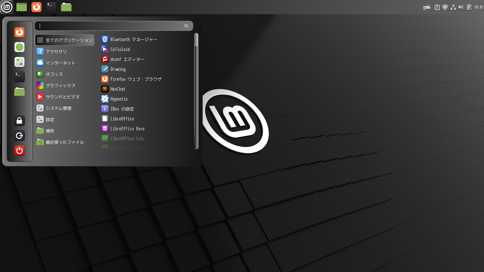Click the menu search field

pos(114,26)
